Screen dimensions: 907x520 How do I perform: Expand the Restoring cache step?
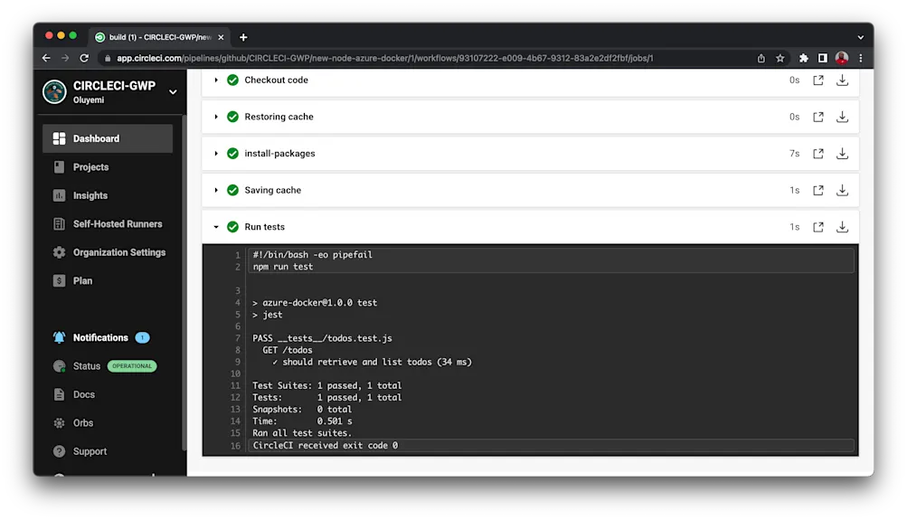216,117
